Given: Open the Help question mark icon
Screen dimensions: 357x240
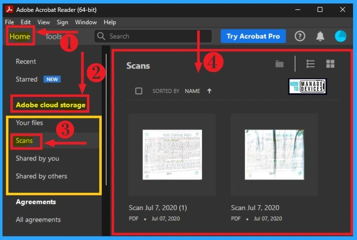Looking at the screenshot, I should click(300, 36).
